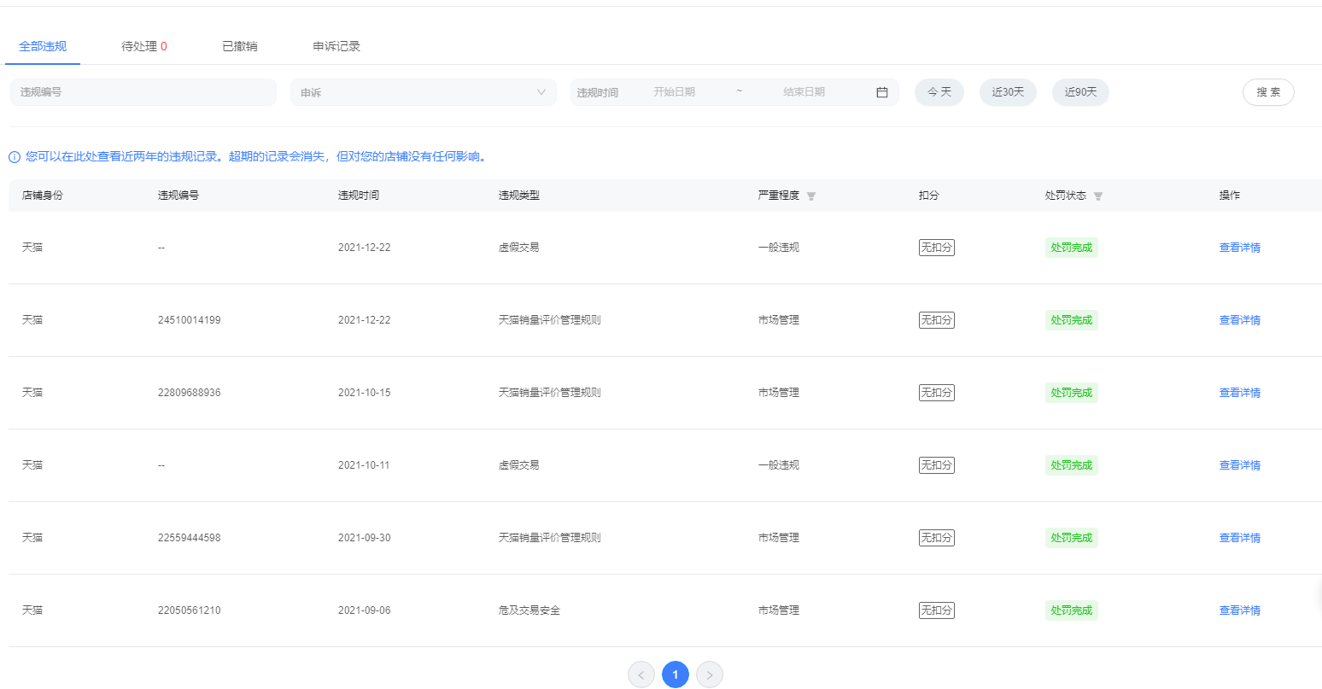Image resolution: width=1322 pixels, height=689 pixels.
Task: Select the 近90天 quick filter
Action: [1080, 92]
